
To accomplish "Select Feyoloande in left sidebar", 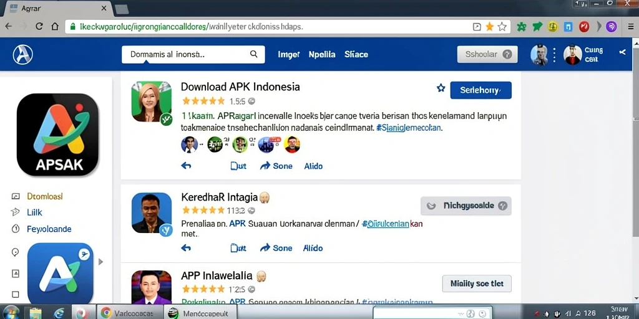I will click(x=49, y=229).
